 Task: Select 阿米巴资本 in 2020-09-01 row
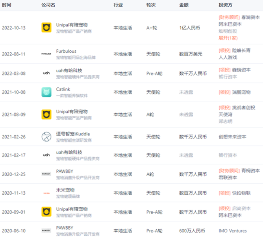(x=230, y=215)
